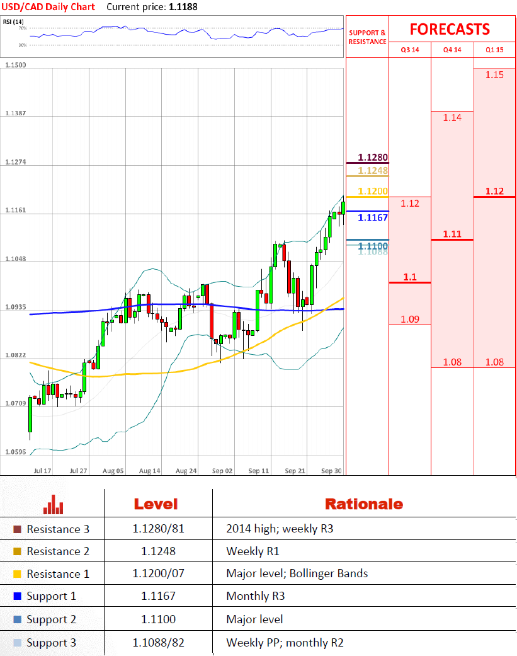Click the Q1 15 forecast low value 1.08

[x=494, y=362]
